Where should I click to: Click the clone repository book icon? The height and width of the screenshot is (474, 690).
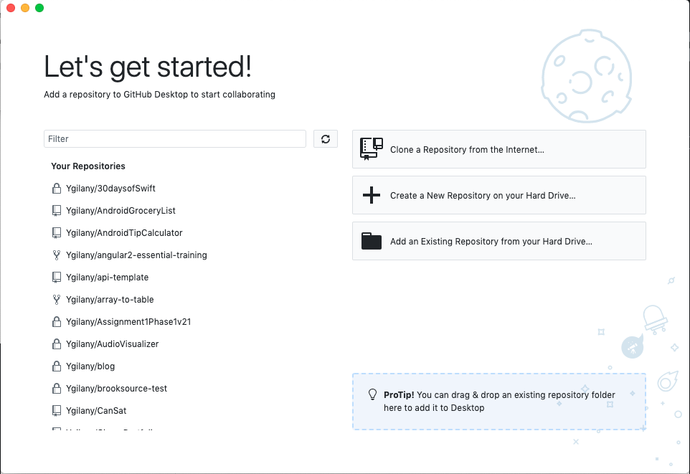point(372,148)
